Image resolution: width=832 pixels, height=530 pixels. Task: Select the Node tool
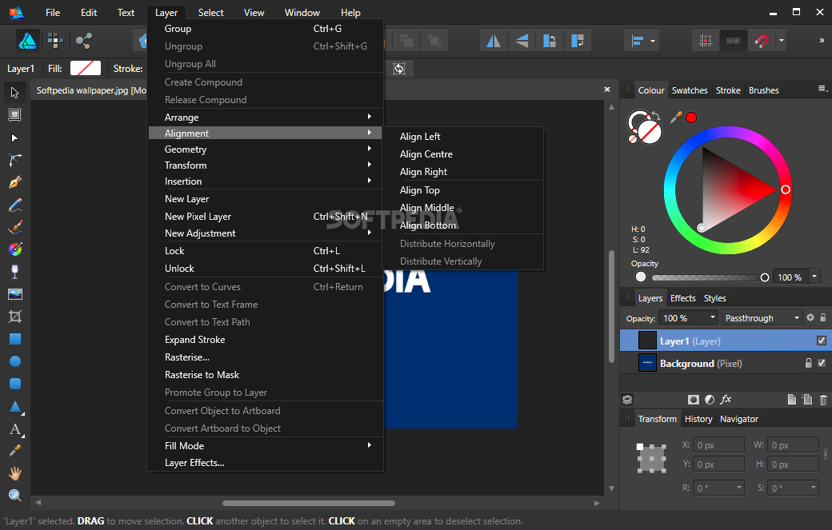point(15,137)
